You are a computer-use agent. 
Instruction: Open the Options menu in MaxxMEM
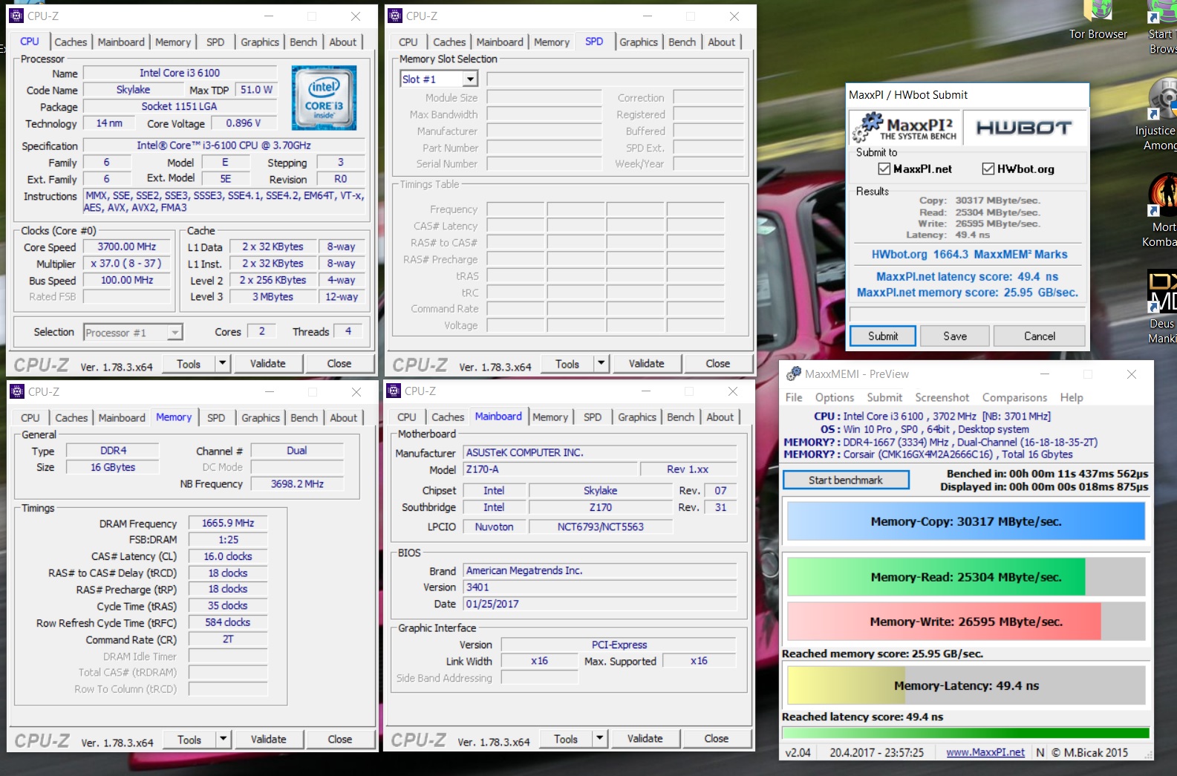click(835, 397)
